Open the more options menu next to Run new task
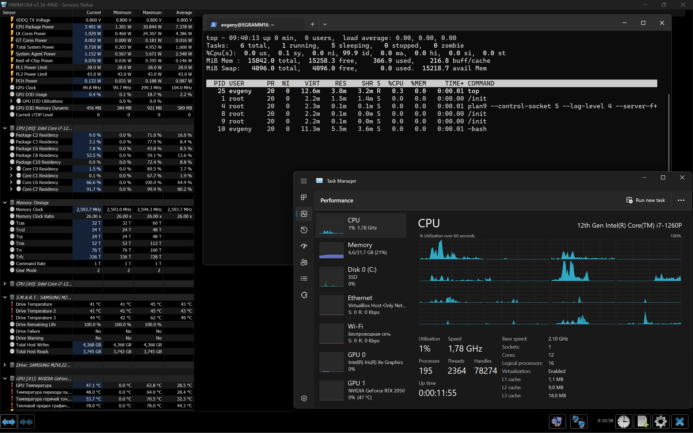Image resolution: width=693 pixels, height=433 pixels. coord(681,200)
